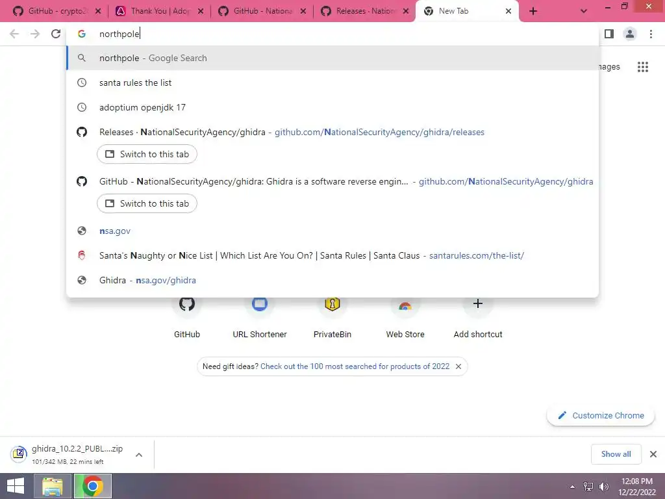Image resolution: width=665 pixels, height=499 pixels.
Task: Open the side panel icon
Action: (x=609, y=34)
